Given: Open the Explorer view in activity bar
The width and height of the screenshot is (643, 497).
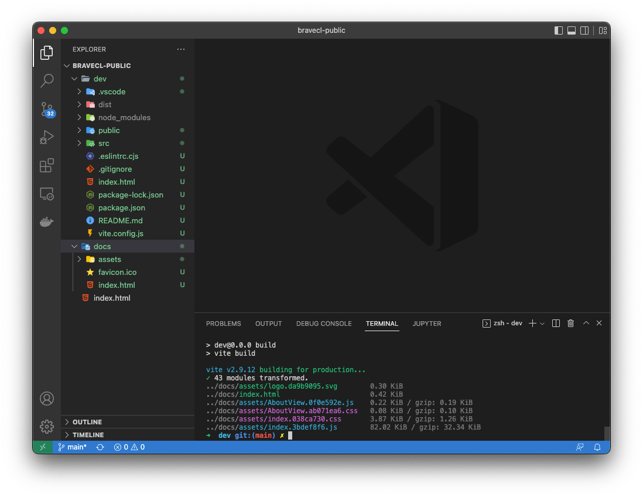Looking at the screenshot, I should click(x=47, y=53).
